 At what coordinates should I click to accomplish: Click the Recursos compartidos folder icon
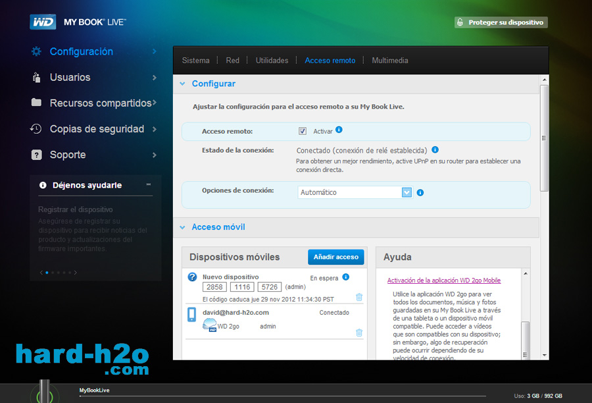[x=36, y=103]
